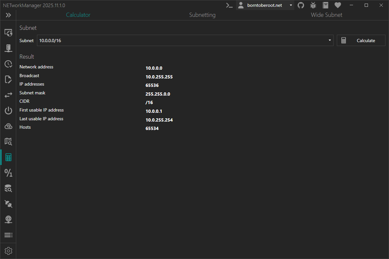Open the Ping Monitor tool

coord(8,64)
